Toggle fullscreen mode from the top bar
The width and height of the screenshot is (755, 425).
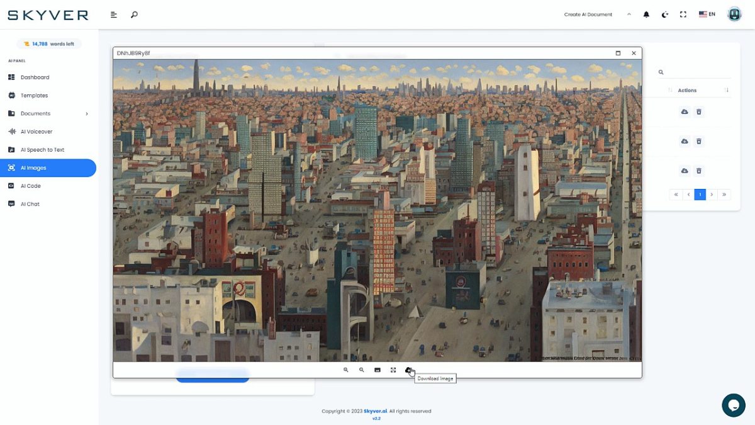pyautogui.click(x=683, y=14)
